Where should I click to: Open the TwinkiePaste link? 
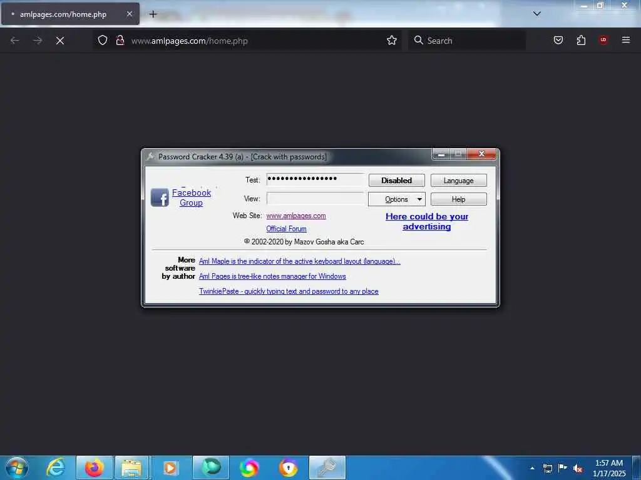tap(289, 291)
